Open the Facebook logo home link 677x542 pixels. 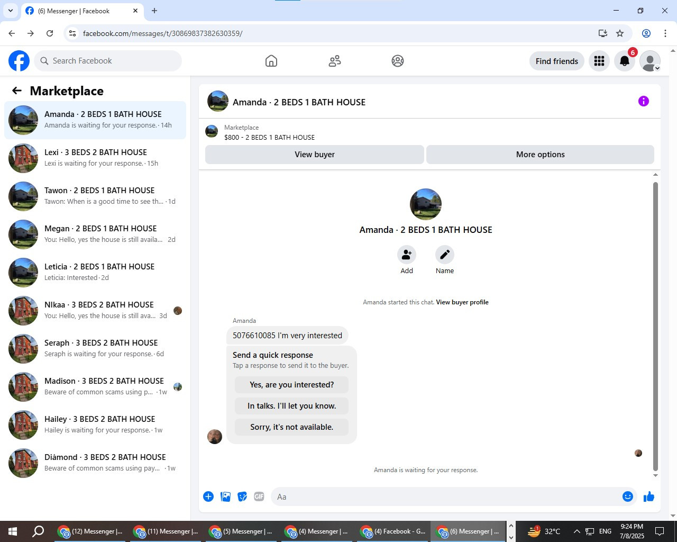19,61
